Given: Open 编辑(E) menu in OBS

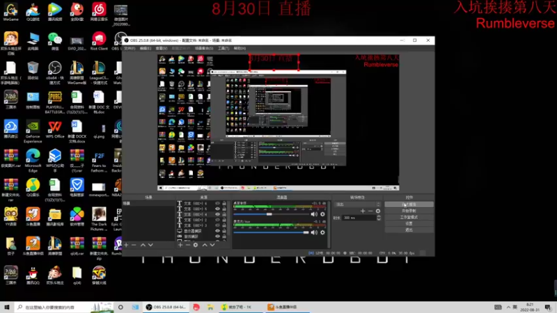Looking at the screenshot, I should [x=146, y=48].
